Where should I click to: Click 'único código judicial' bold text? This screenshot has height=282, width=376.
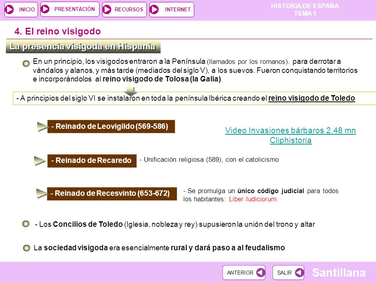tap(271, 191)
